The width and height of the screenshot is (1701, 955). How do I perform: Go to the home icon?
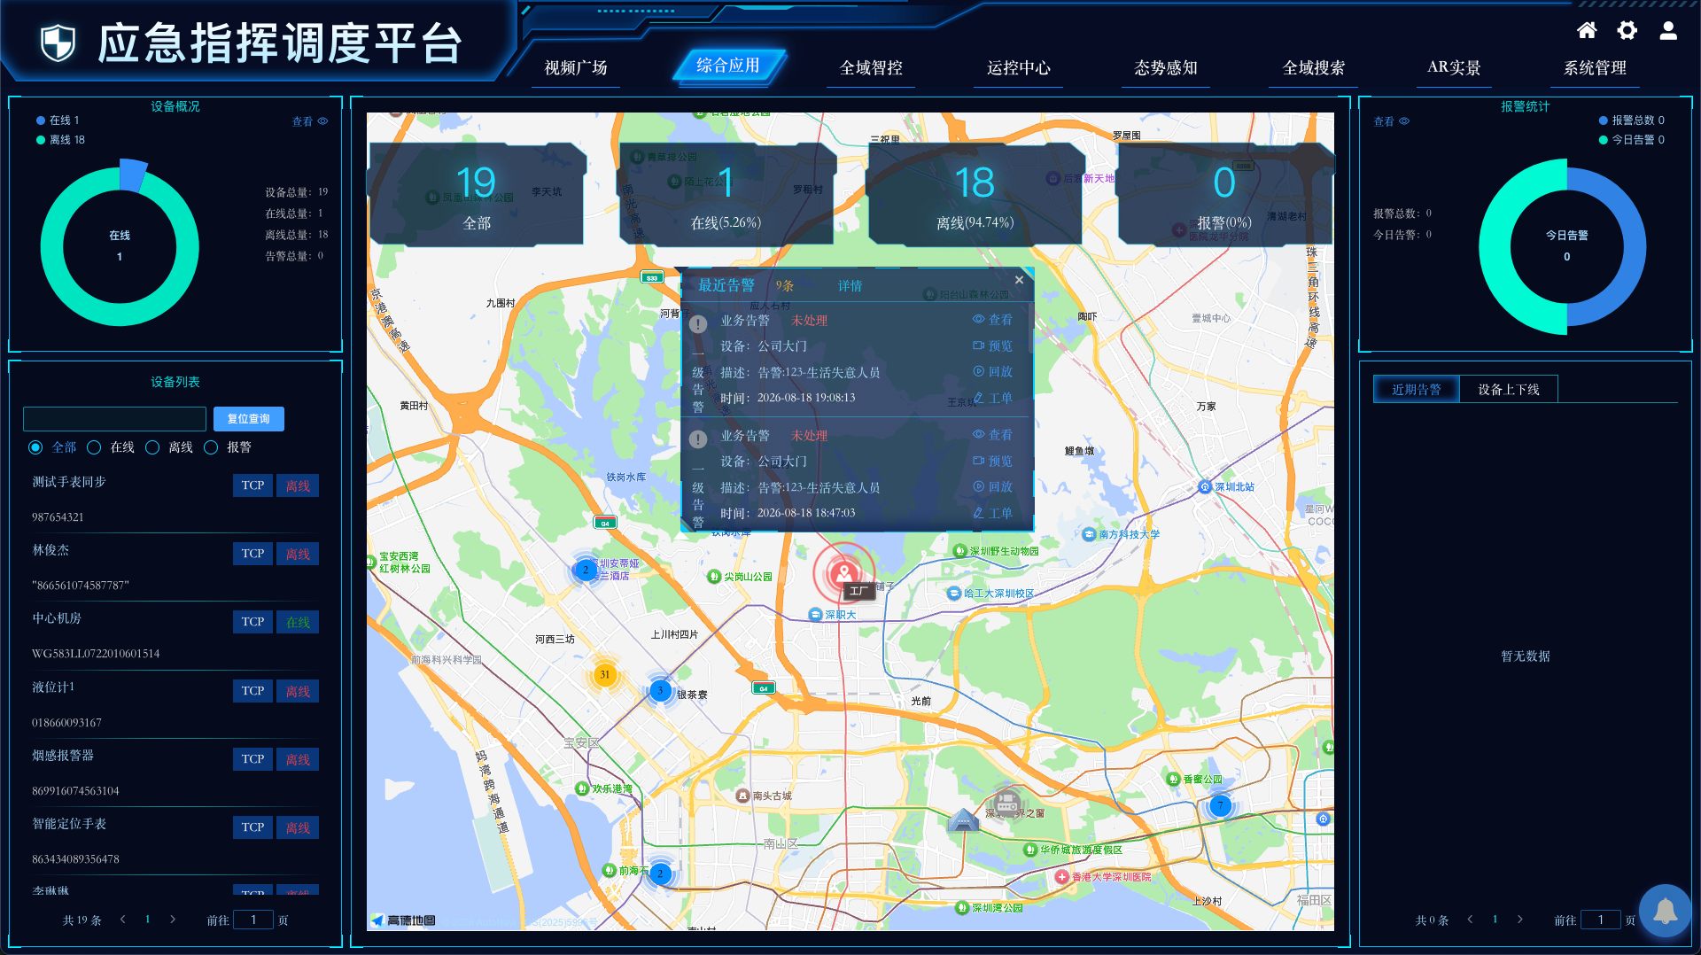1587,30
